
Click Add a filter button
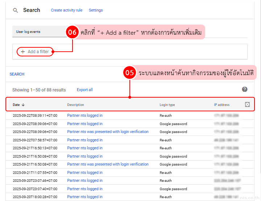pos(35,52)
